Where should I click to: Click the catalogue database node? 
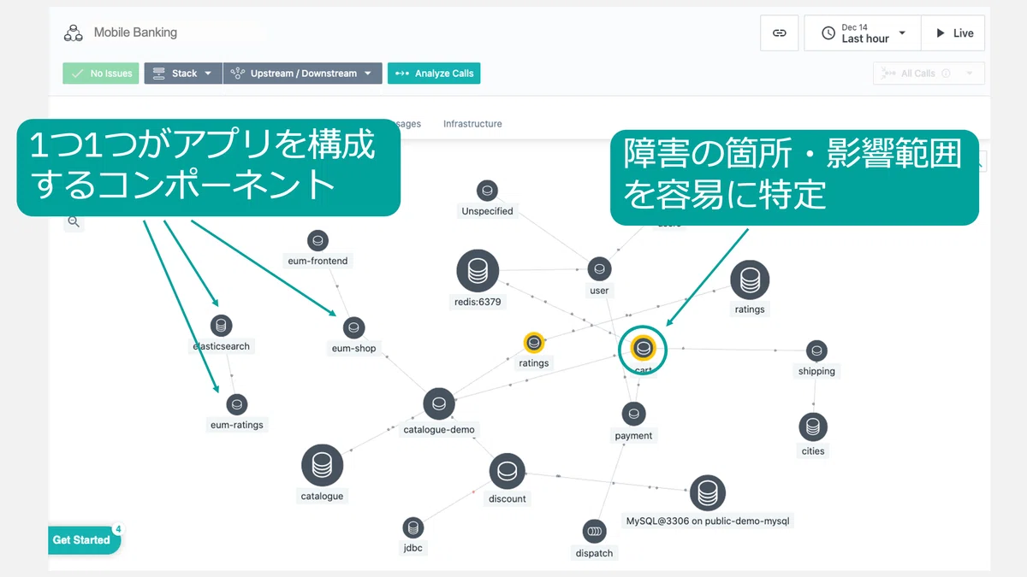coord(322,465)
